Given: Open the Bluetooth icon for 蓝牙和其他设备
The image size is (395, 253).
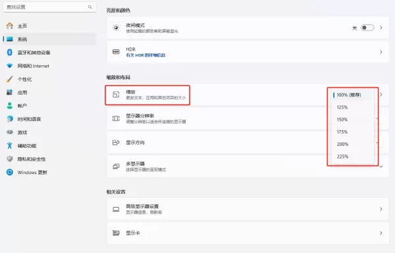Looking at the screenshot, I should pyautogui.click(x=10, y=53).
